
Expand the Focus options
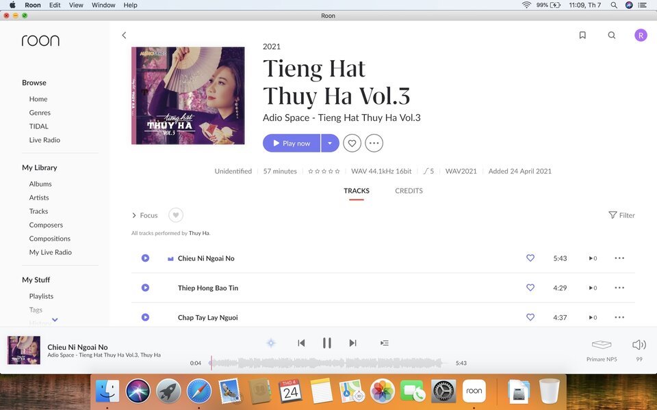point(145,215)
